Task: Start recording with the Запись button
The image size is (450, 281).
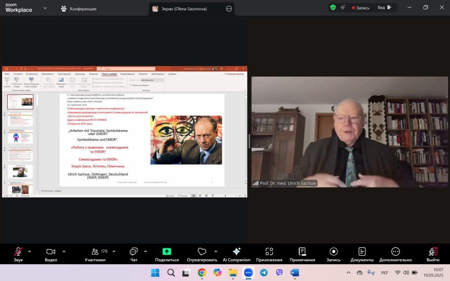Action: pos(333,251)
